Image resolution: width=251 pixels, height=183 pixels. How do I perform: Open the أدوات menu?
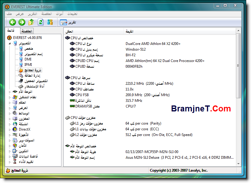60,14
